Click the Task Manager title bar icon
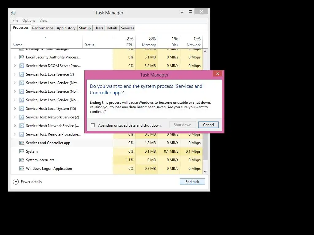The width and height of the screenshot is (314, 235). (13, 13)
